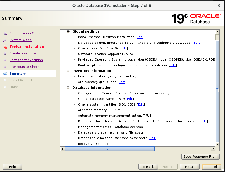Click the Summary current step bullet icon

5,74
